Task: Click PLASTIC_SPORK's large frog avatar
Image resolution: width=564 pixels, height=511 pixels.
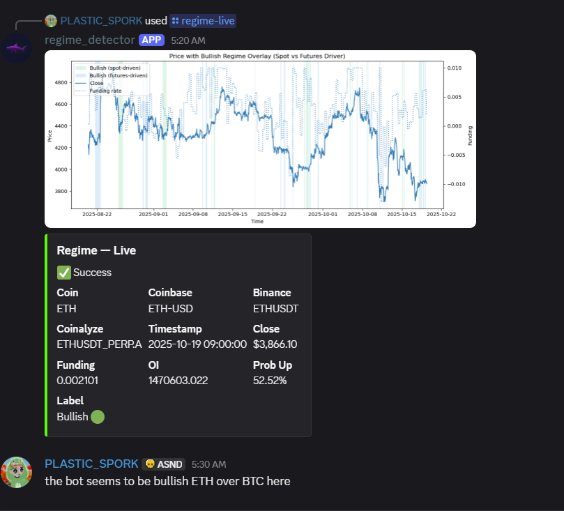Action: tap(16, 472)
